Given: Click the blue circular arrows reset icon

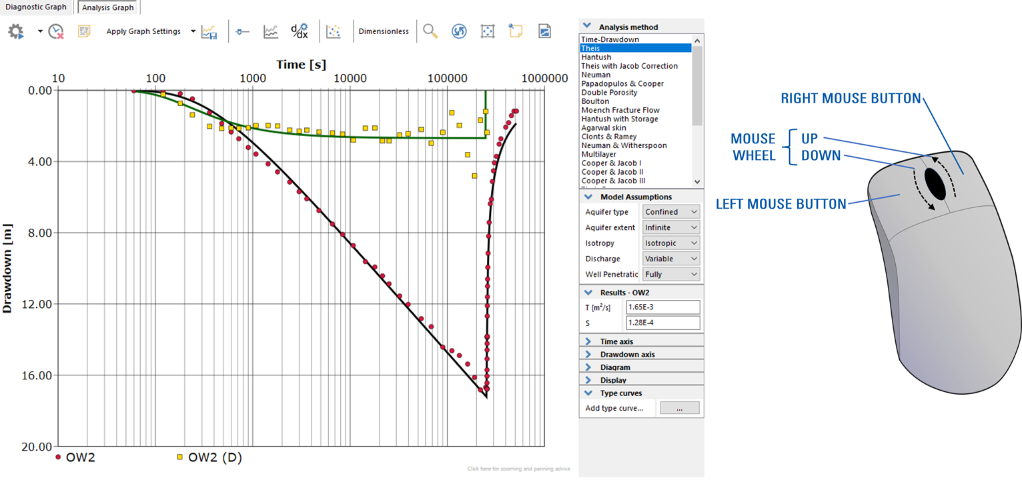Looking at the screenshot, I should coord(459,31).
